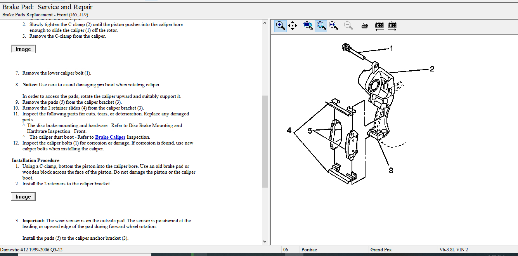Go to next image camera icon
Screen dimensions: 518x256
click(x=392, y=26)
